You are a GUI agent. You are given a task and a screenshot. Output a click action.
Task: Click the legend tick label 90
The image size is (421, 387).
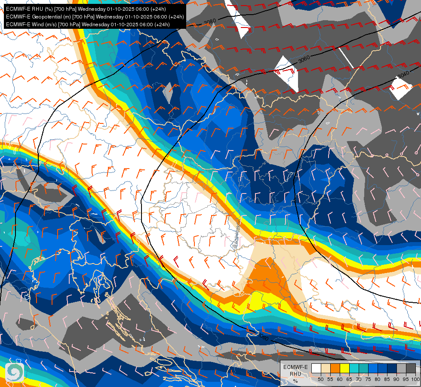click(x=396, y=379)
